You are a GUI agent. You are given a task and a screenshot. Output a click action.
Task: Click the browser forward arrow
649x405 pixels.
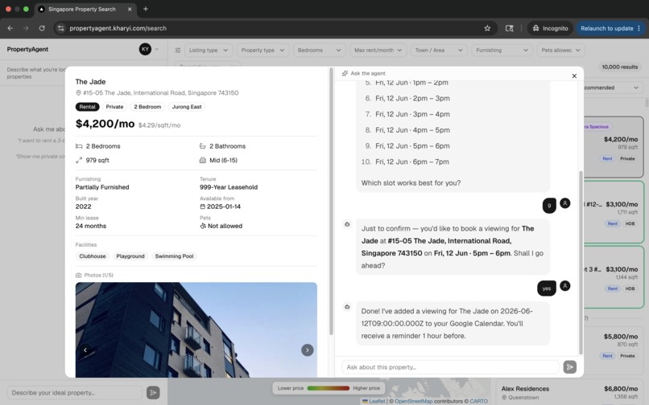click(x=26, y=28)
